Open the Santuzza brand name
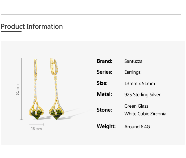Viewport: 186px width, 158px height. (x=133, y=61)
